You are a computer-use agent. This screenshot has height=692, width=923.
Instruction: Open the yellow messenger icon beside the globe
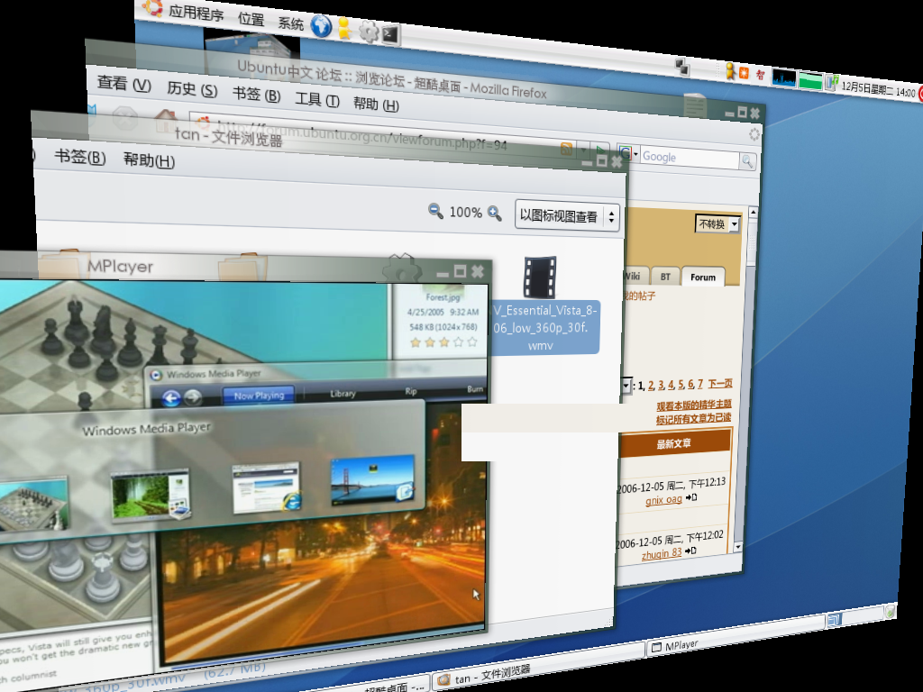coord(345,29)
